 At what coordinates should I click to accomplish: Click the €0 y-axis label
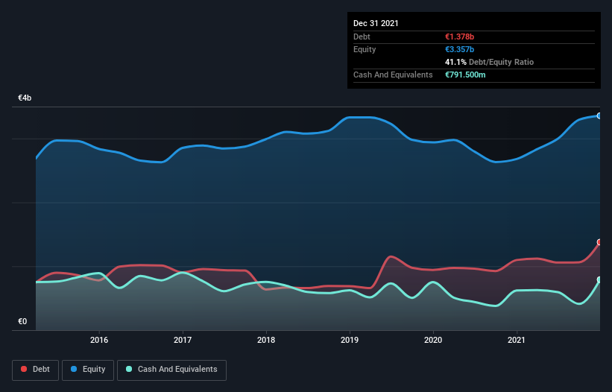point(22,321)
